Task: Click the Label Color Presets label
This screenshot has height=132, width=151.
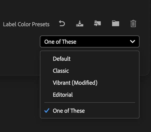Action: (26, 24)
